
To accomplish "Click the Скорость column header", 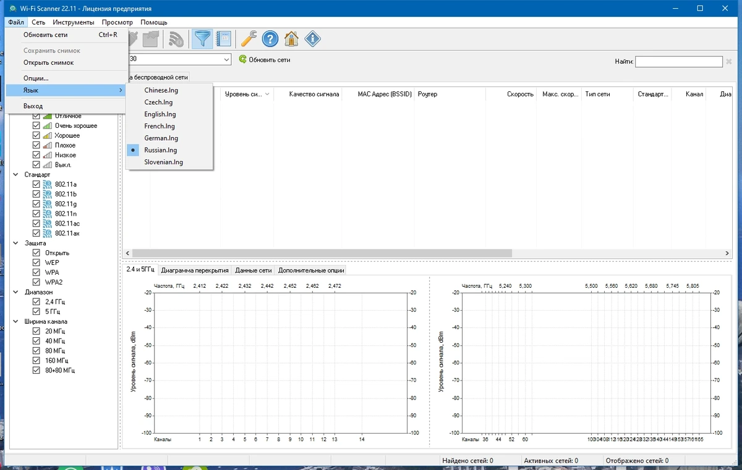I will (511, 94).
